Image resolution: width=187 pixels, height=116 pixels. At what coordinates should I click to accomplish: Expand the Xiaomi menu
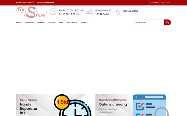point(52,22)
